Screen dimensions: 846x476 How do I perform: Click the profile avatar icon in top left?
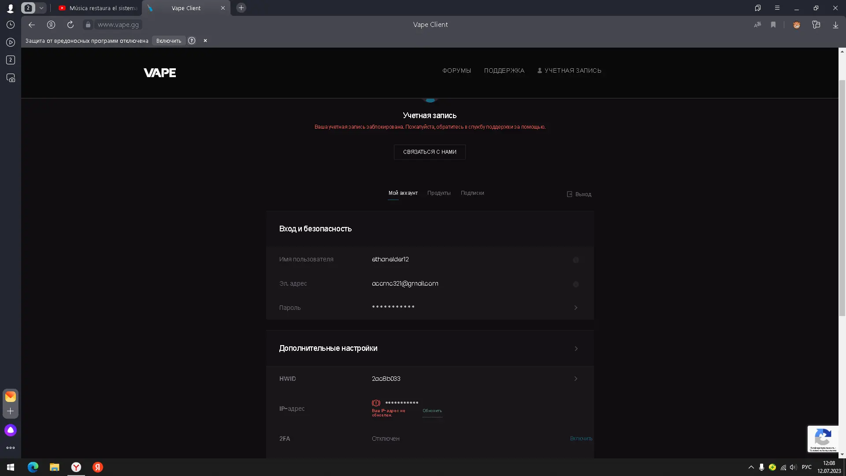pos(11,8)
